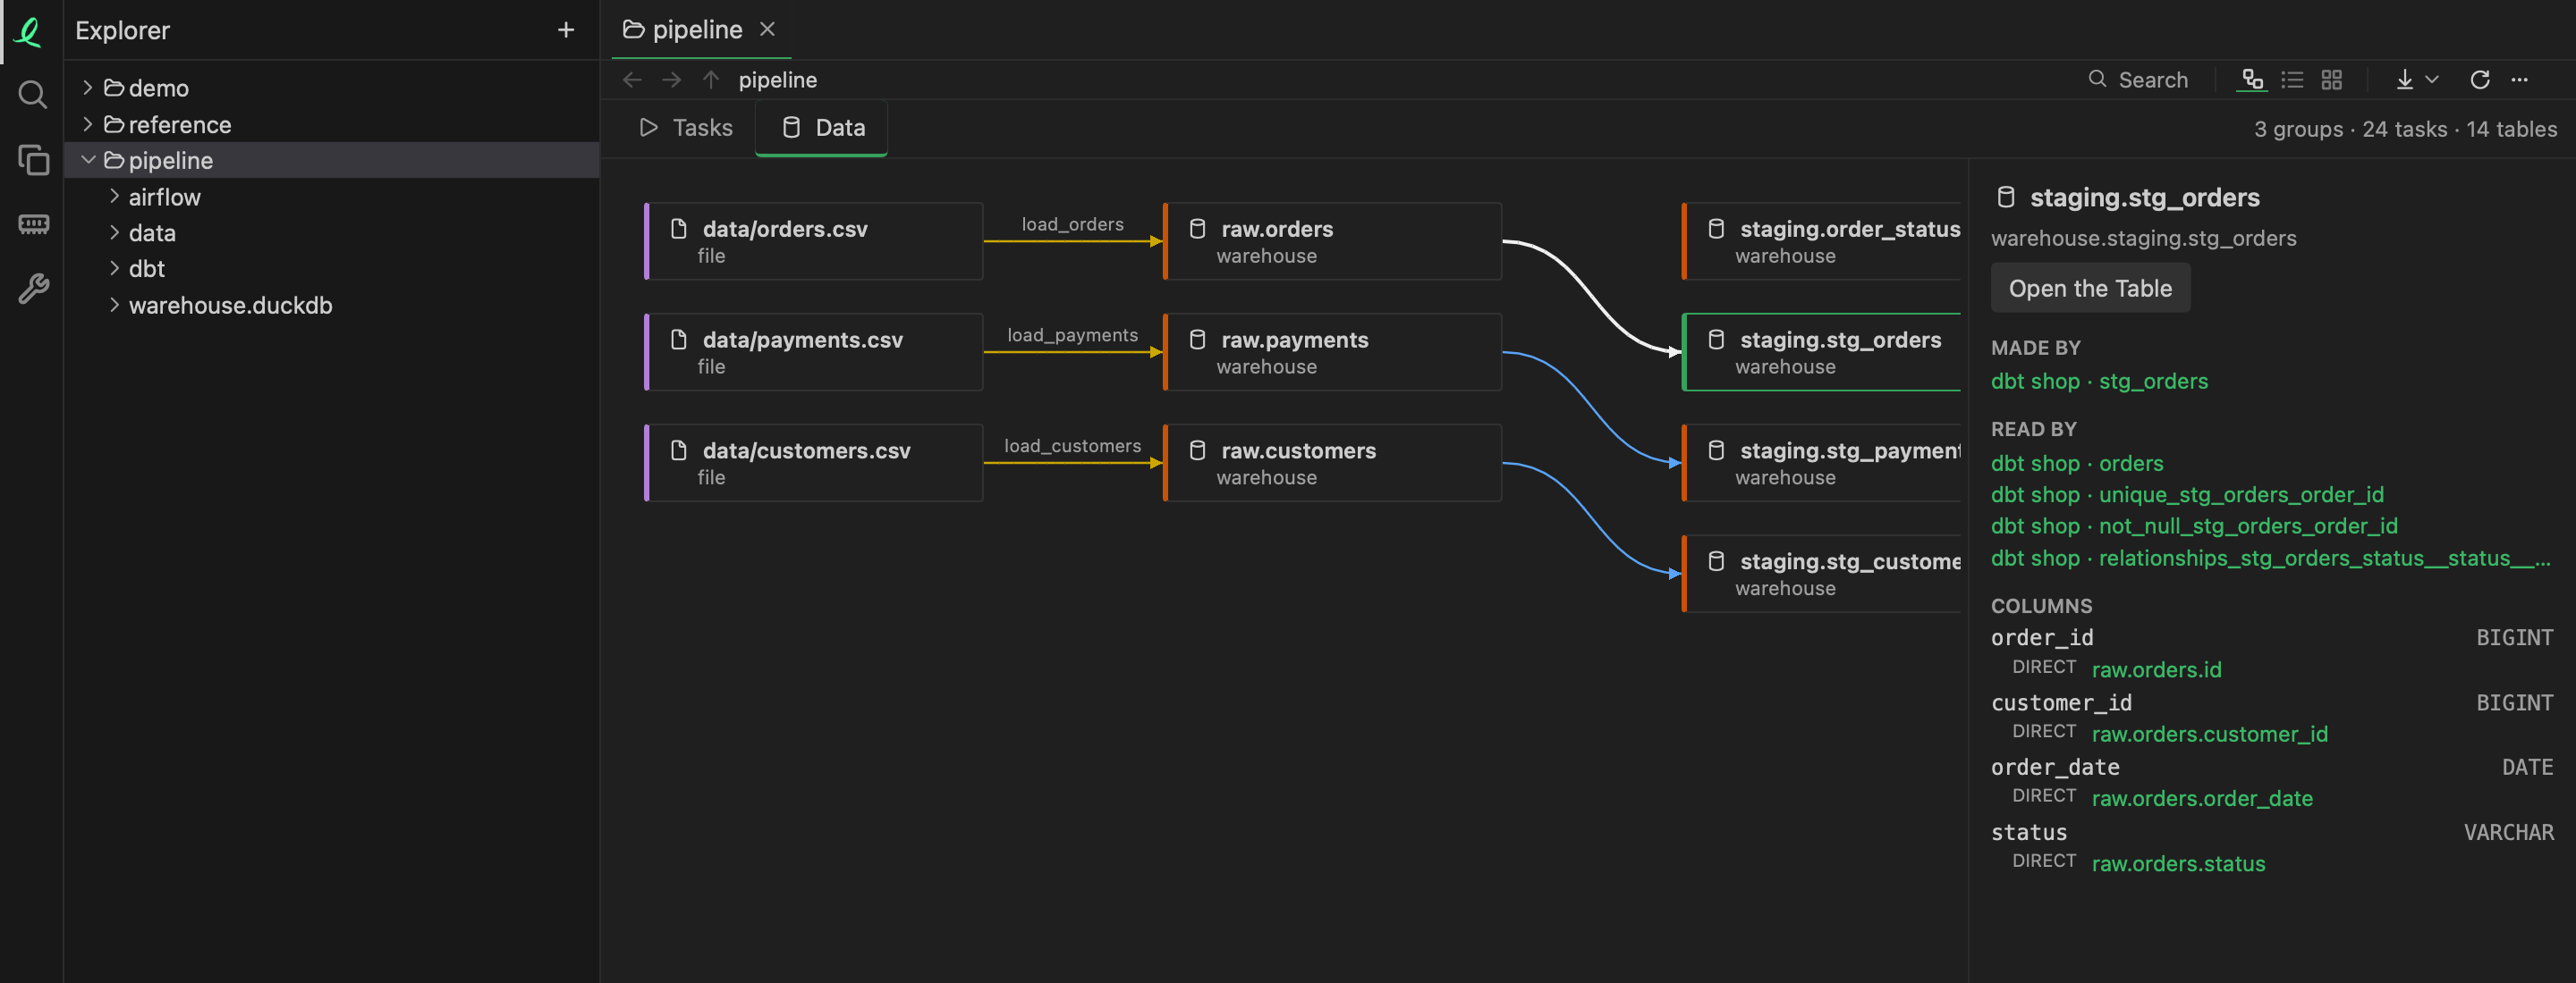
Task: Click Open the Table button
Action: coord(2090,289)
